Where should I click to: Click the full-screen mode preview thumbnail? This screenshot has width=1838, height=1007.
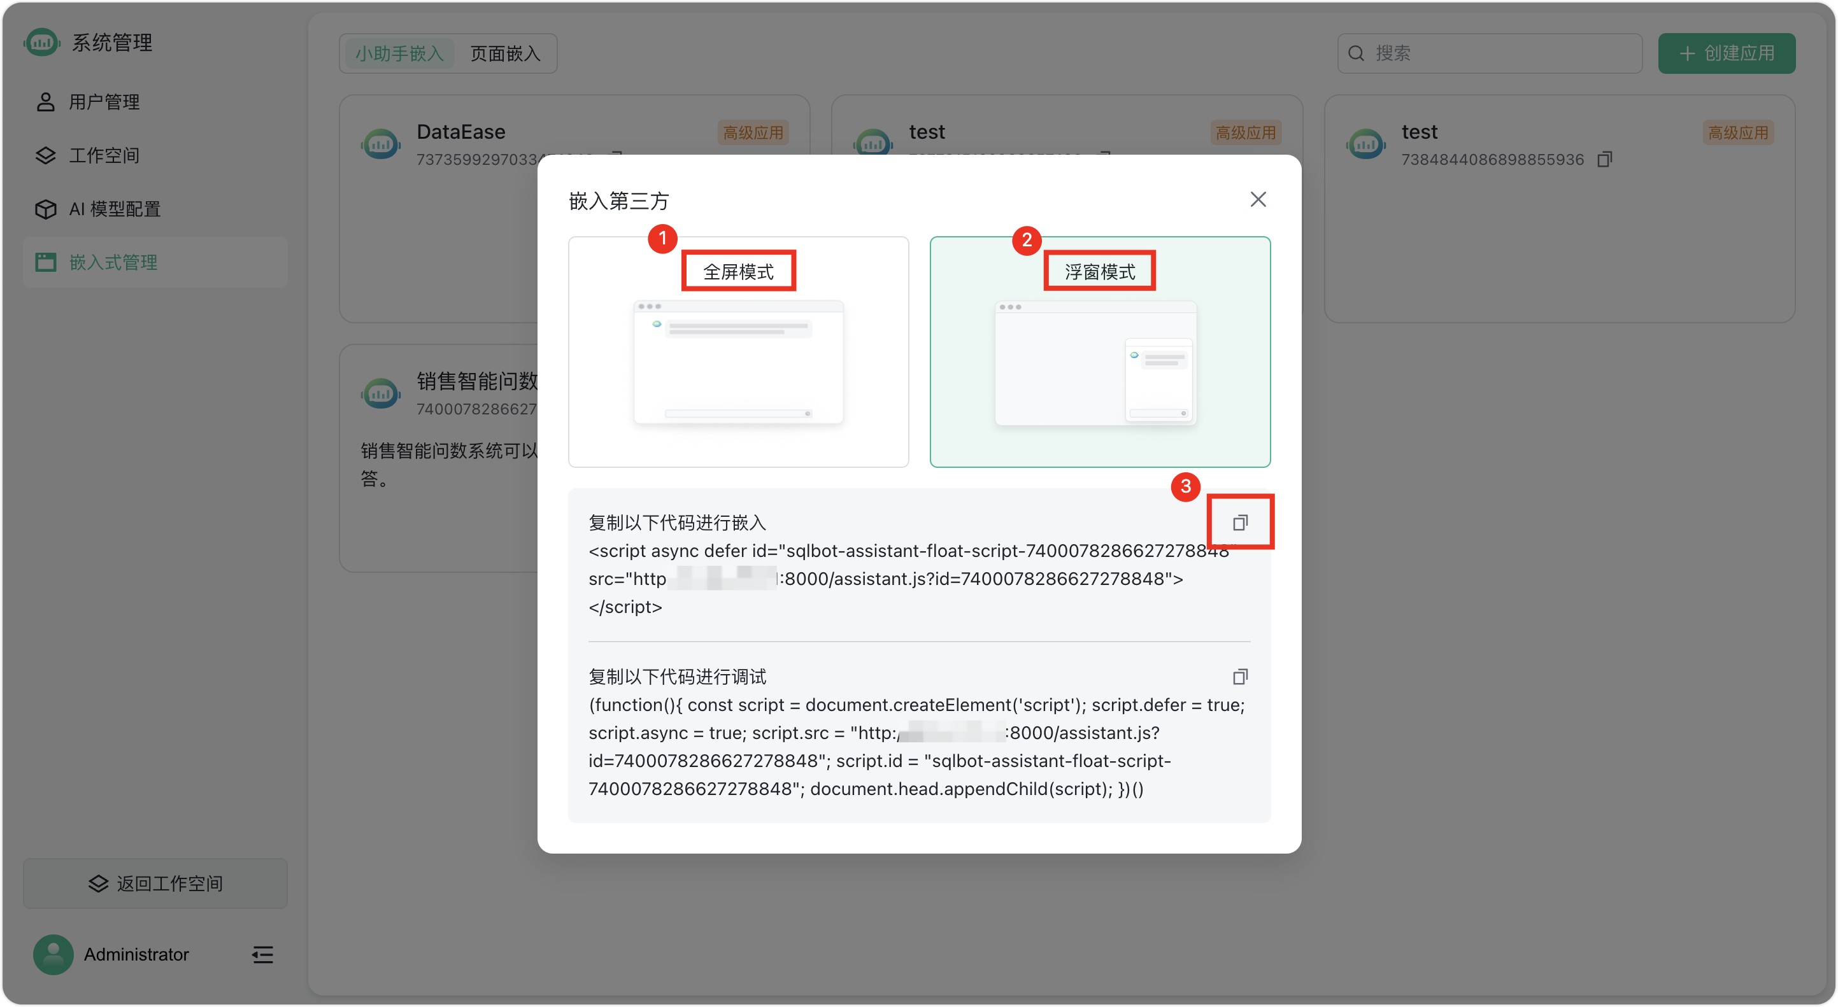pyautogui.click(x=739, y=362)
